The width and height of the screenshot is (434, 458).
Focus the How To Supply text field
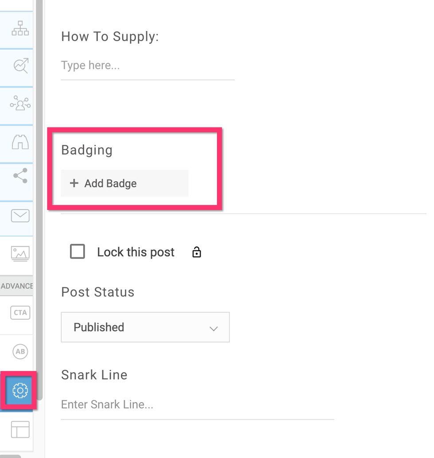(147, 66)
